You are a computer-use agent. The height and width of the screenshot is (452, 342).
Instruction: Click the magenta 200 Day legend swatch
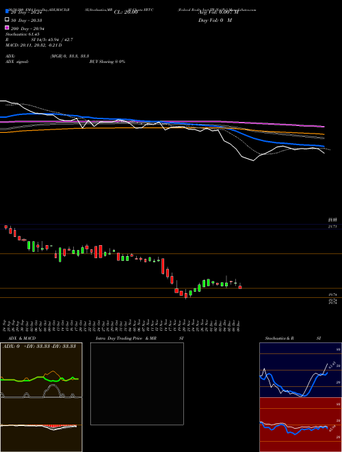coord(7,27)
